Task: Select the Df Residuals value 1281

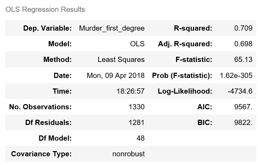Action: (x=136, y=123)
